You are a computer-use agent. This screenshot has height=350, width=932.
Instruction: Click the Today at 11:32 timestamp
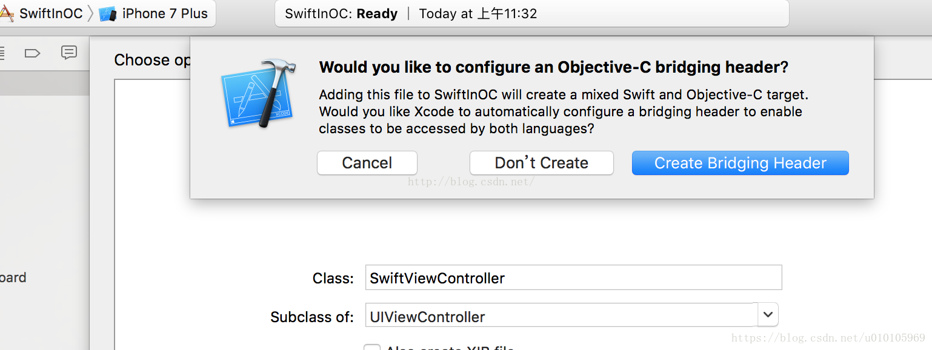(x=478, y=13)
